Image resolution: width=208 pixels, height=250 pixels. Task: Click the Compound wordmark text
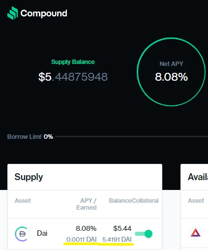44,13
